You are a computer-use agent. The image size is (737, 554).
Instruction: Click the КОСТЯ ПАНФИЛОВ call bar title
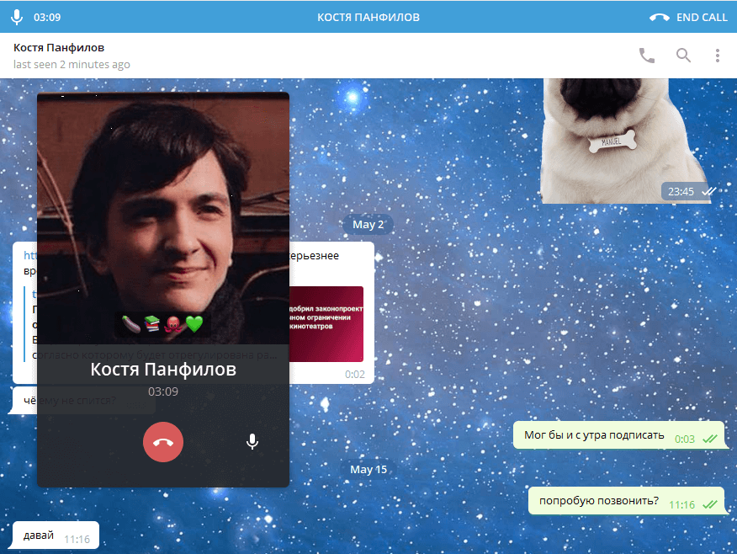(368, 18)
